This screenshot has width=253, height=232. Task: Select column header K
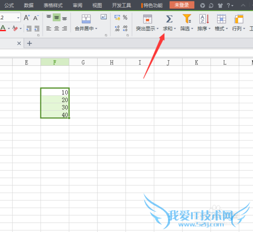pyautogui.click(x=196, y=62)
